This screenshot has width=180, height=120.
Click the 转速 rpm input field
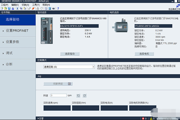click(59, 95)
